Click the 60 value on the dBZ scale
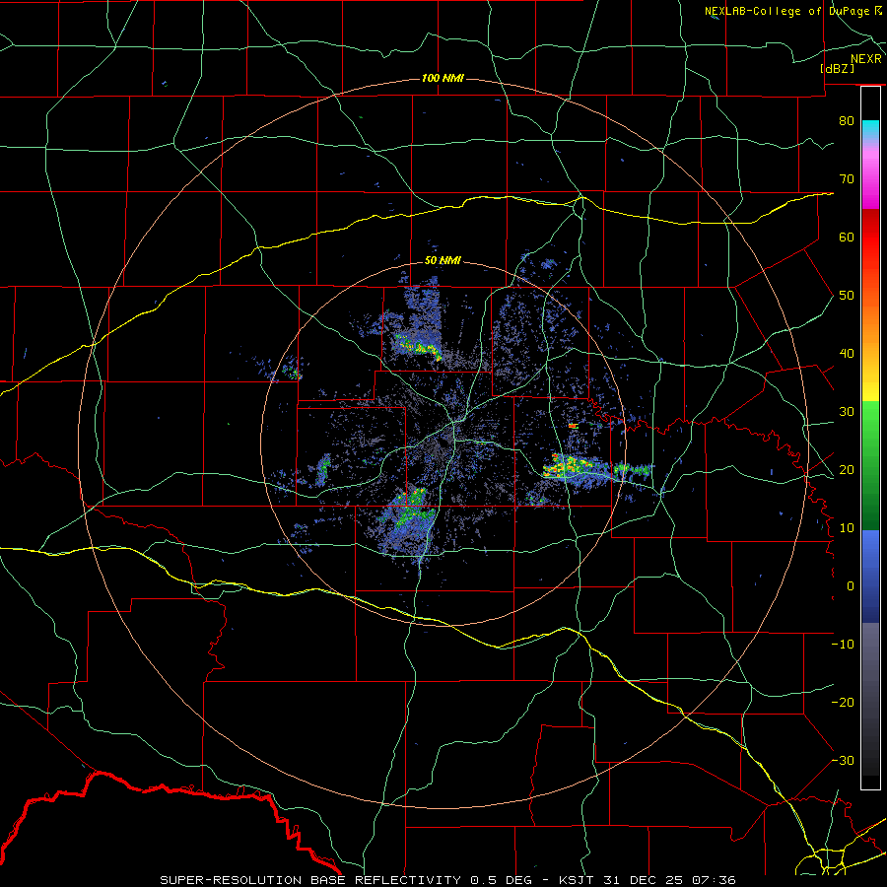 click(x=847, y=237)
